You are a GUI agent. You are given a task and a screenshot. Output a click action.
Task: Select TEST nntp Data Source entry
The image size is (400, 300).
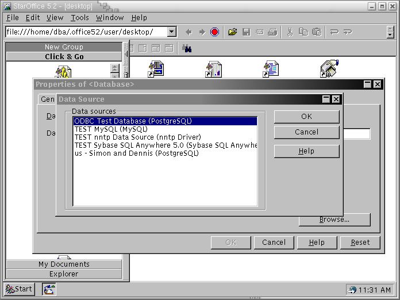166,137
